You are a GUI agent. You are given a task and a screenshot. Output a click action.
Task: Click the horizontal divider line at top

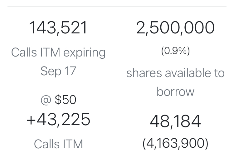pyautogui.click(x=117, y=7)
